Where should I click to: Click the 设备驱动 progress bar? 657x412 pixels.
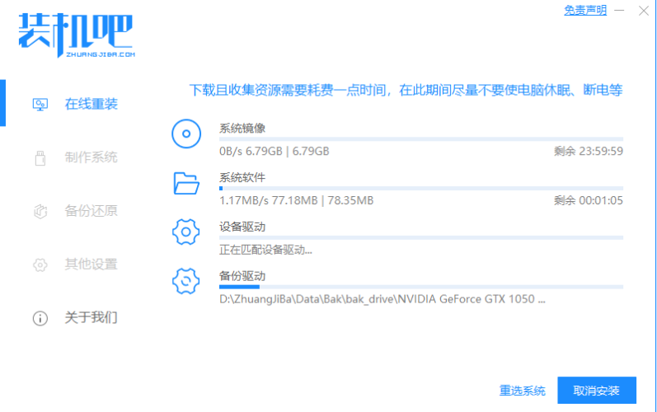420,237
